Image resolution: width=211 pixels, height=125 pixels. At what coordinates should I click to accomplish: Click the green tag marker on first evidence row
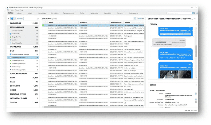click(x=43, y=25)
